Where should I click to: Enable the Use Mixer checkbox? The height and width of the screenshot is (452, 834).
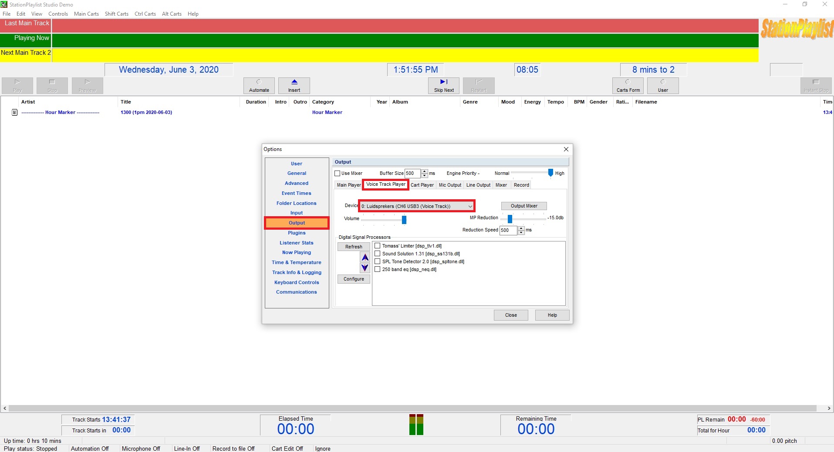tap(338, 174)
